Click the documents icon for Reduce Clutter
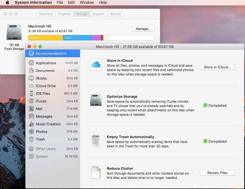Screen dimensions: 245x189 coord(96,172)
